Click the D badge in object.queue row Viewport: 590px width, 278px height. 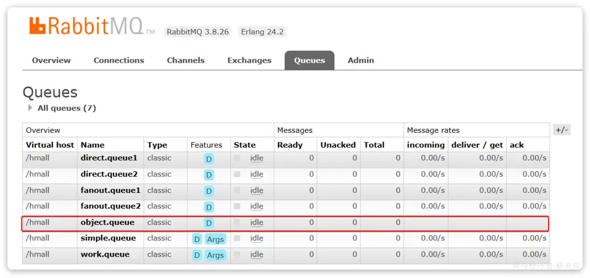208,223
